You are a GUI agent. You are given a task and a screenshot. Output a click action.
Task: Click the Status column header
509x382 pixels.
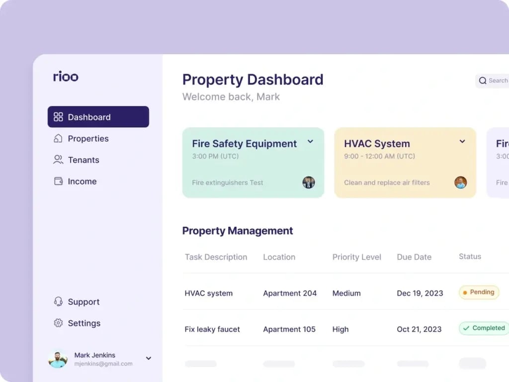click(470, 256)
